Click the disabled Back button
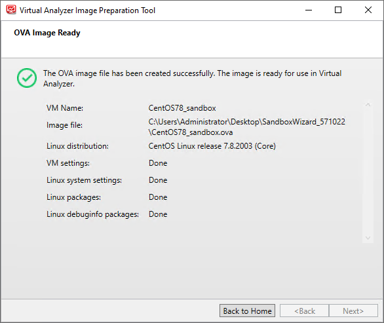 click(305, 311)
